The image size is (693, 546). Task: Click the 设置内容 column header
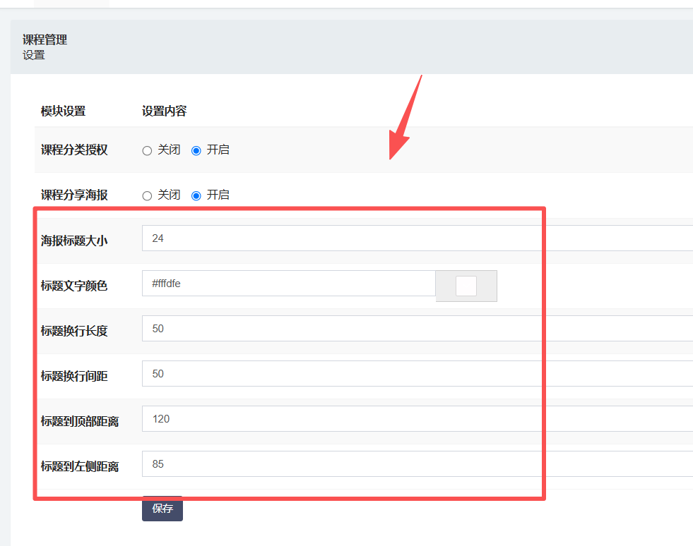click(164, 111)
